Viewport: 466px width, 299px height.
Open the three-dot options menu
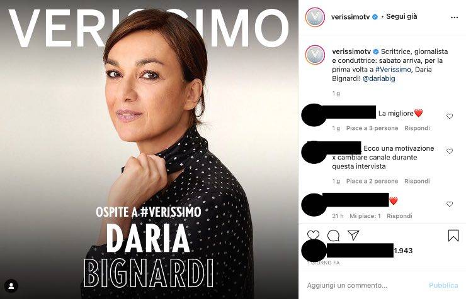click(x=454, y=18)
